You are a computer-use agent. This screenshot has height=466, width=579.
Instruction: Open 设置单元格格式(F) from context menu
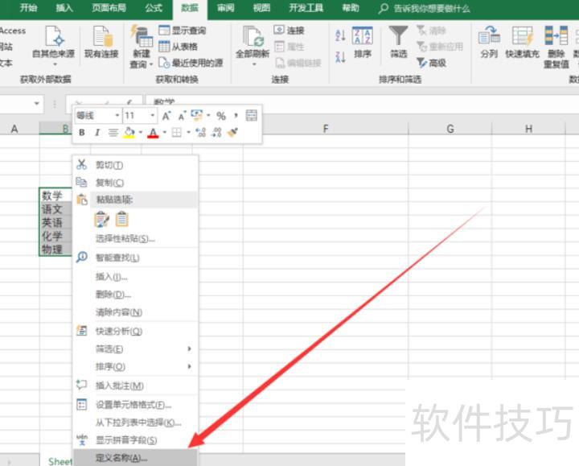click(136, 405)
